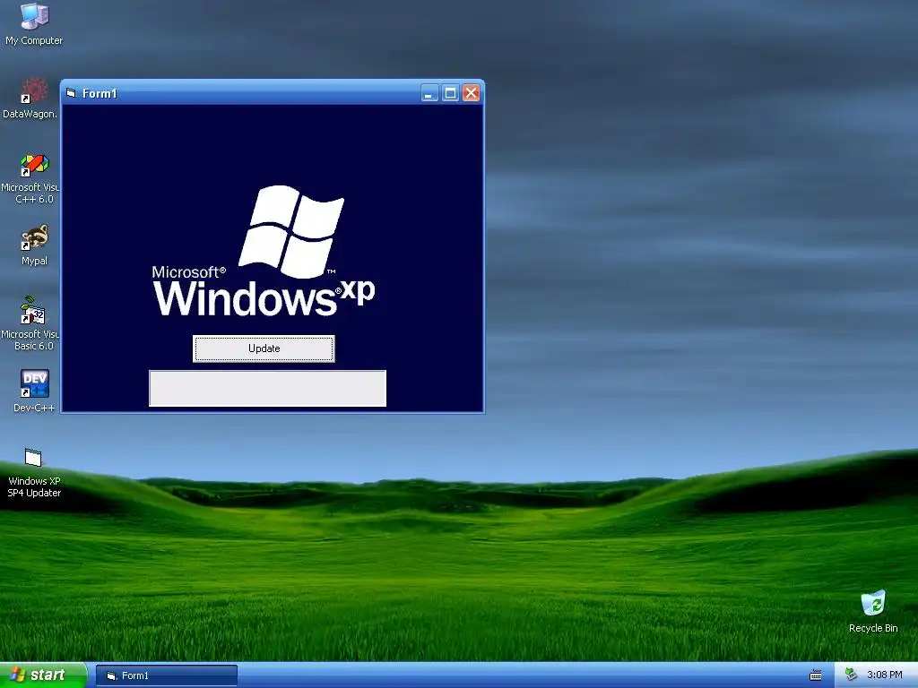This screenshot has width=918, height=688.
Task: Click the Update button in Form1
Action: pos(264,348)
